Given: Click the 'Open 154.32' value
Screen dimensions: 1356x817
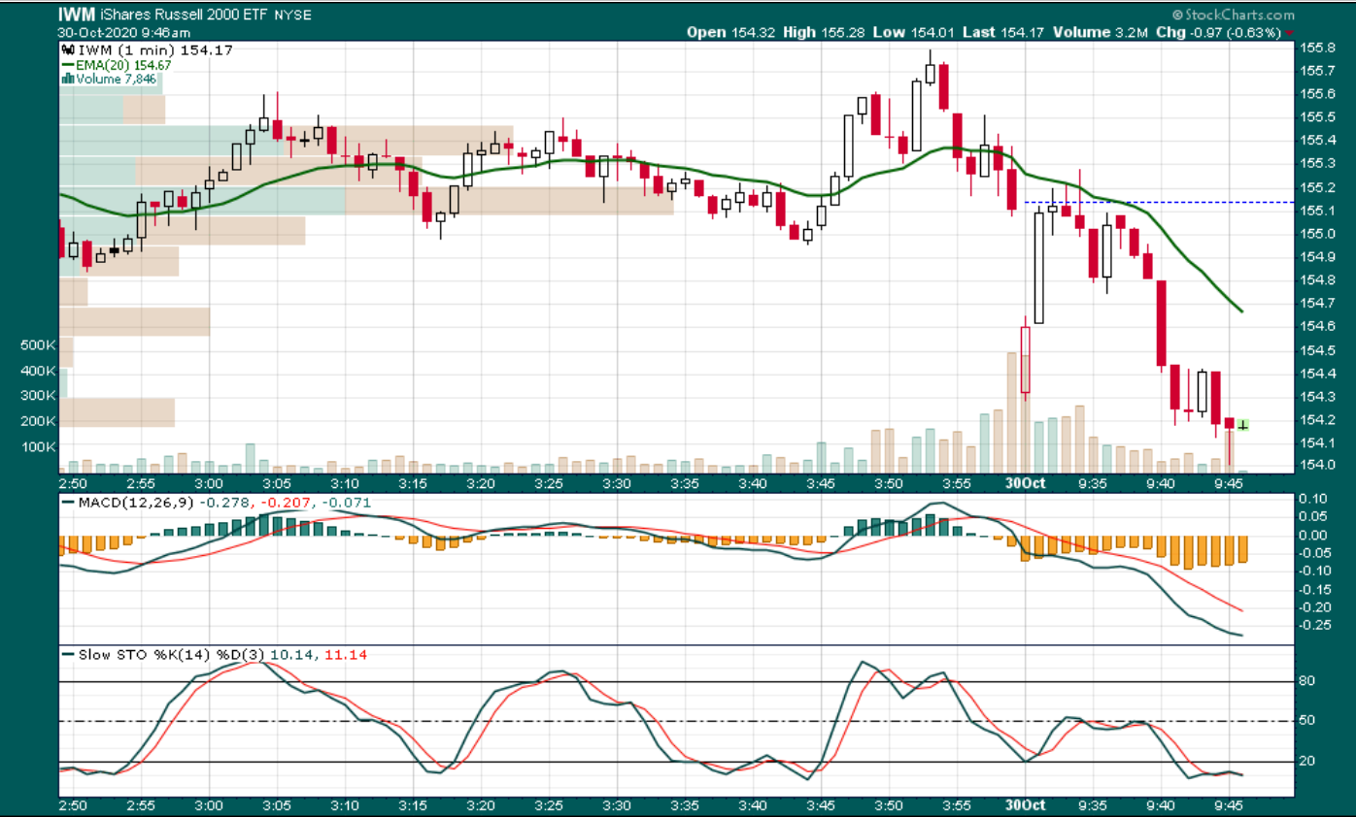Looking at the screenshot, I should click(x=729, y=32).
